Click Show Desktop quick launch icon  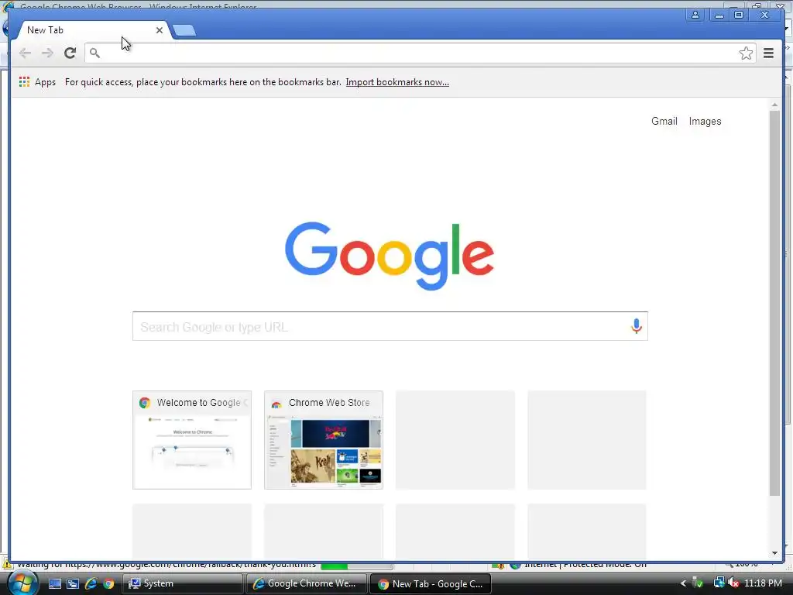(55, 583)
